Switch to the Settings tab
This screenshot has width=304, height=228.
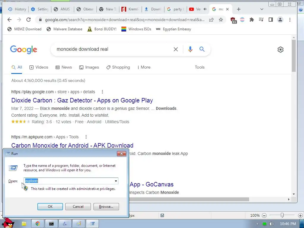point(40,9)
